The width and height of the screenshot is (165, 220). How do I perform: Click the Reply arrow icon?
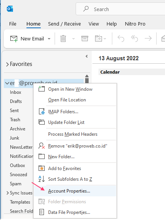[121, 39]
